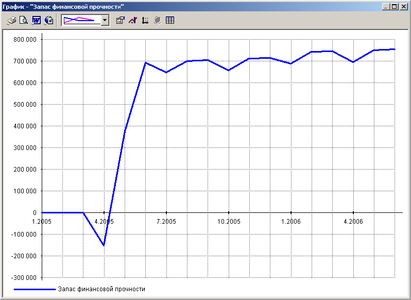Click the Print chart icon
This screenshot has height=300, width=411.
tap(11, 20)
